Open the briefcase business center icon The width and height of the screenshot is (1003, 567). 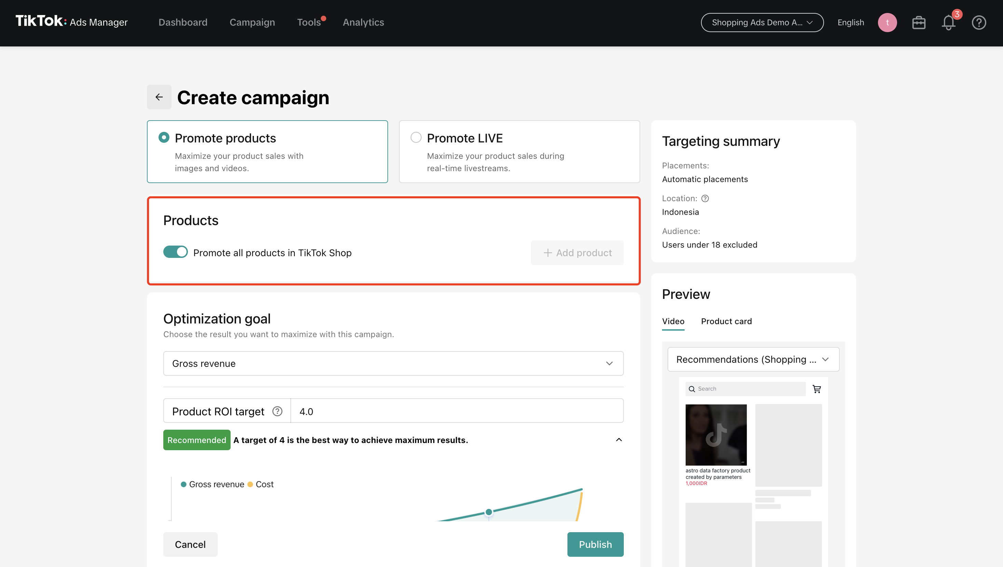[x=919, y=23]
